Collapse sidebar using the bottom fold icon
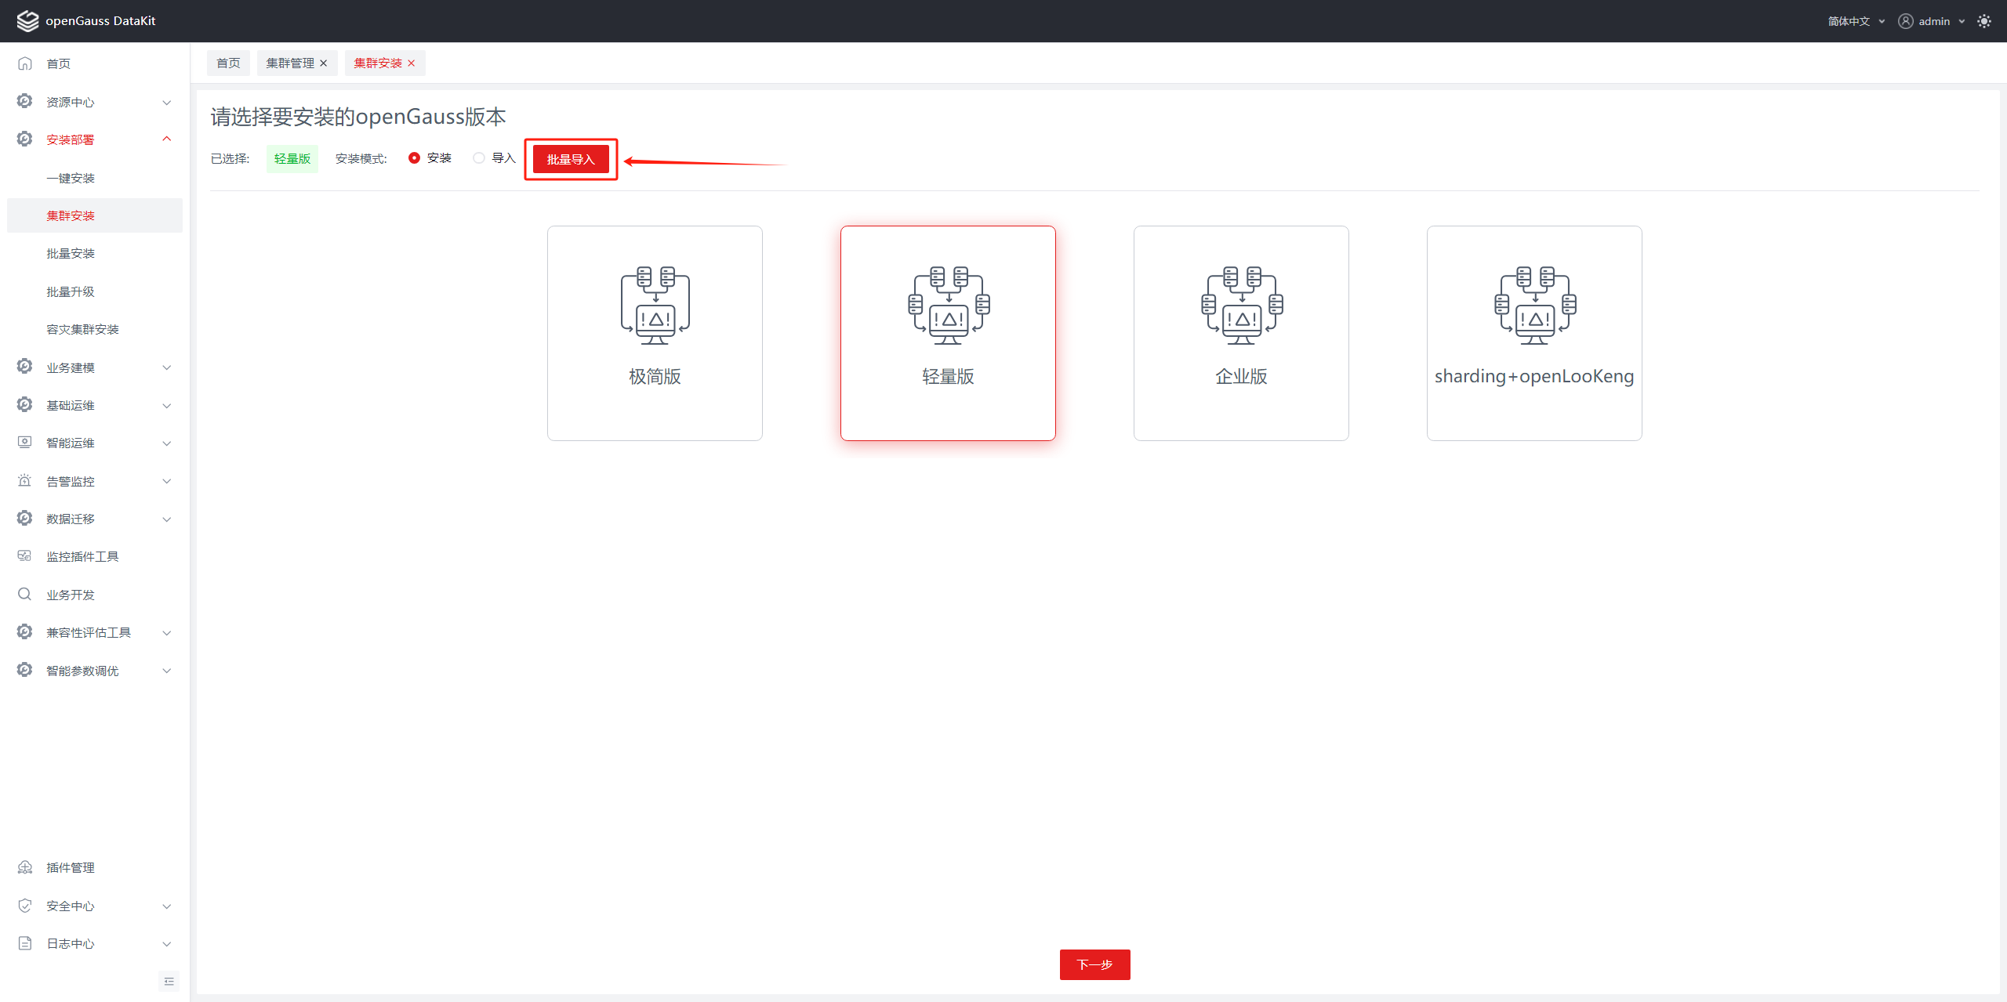Viewport: 2007px width, 1002px height. pos(169,982)
